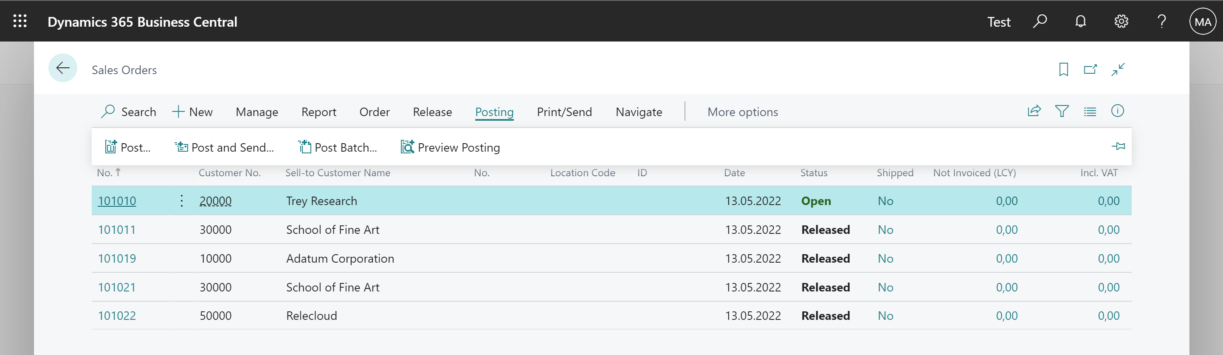This screenshot has height=355, width=1223.
Task: Click the Customer No. column header
Action: 229,173
